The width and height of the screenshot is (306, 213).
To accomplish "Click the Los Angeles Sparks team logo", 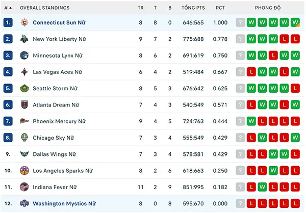I will pyautogui.click(x=24, y=171).
